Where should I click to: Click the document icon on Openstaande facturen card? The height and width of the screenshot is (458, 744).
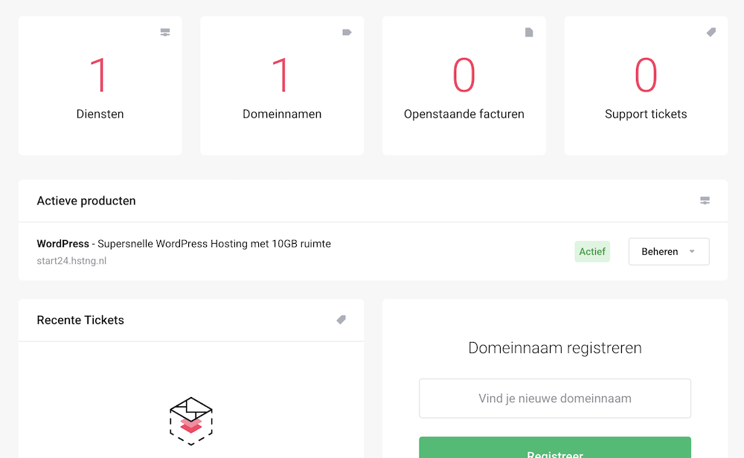point(528,32)
